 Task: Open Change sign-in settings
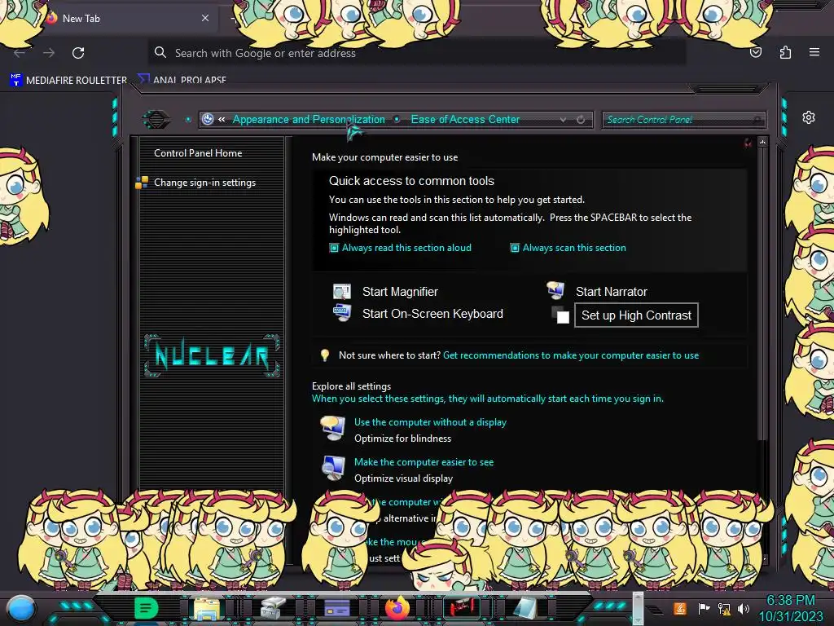[204, 183]
